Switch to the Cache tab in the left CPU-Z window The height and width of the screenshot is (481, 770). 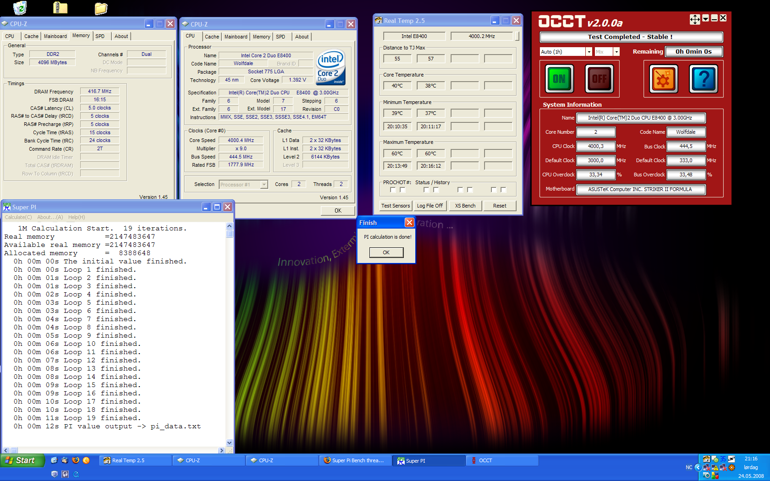tap(31, 36)
